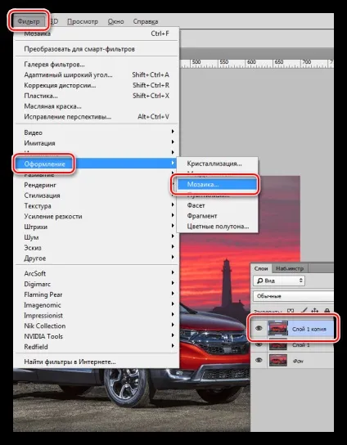Screen dimensions: 347x445
Task: Switch to the Наб.инстр panel tab
Action: click(290, 268)
